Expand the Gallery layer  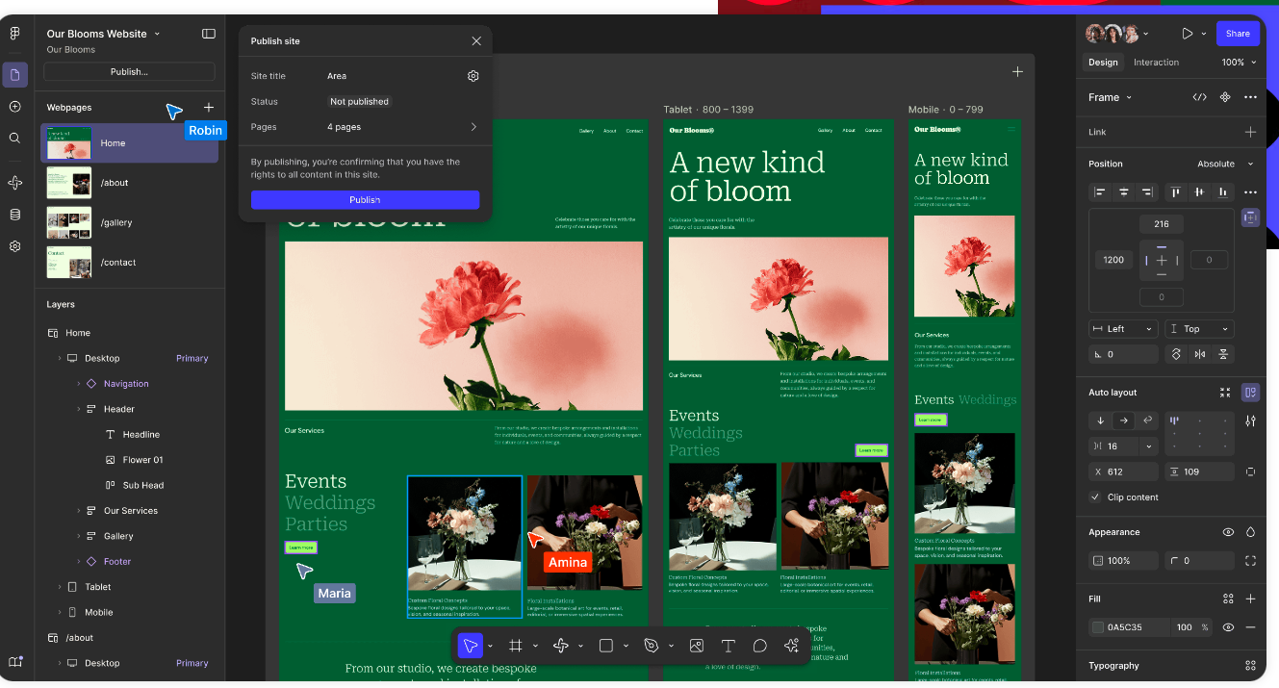79,536
